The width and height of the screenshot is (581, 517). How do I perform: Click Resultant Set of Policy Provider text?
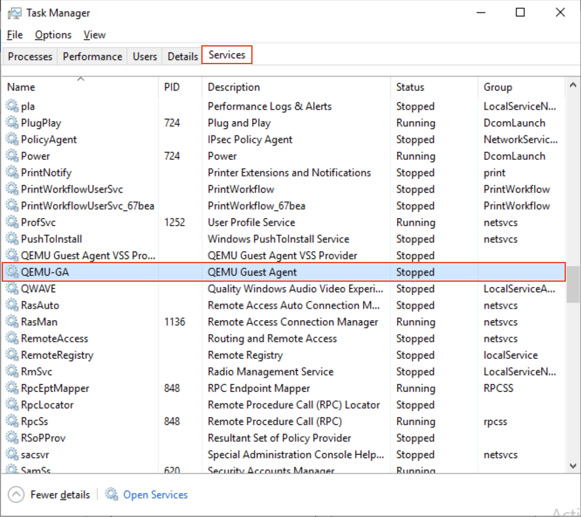[x=279, y=438]
